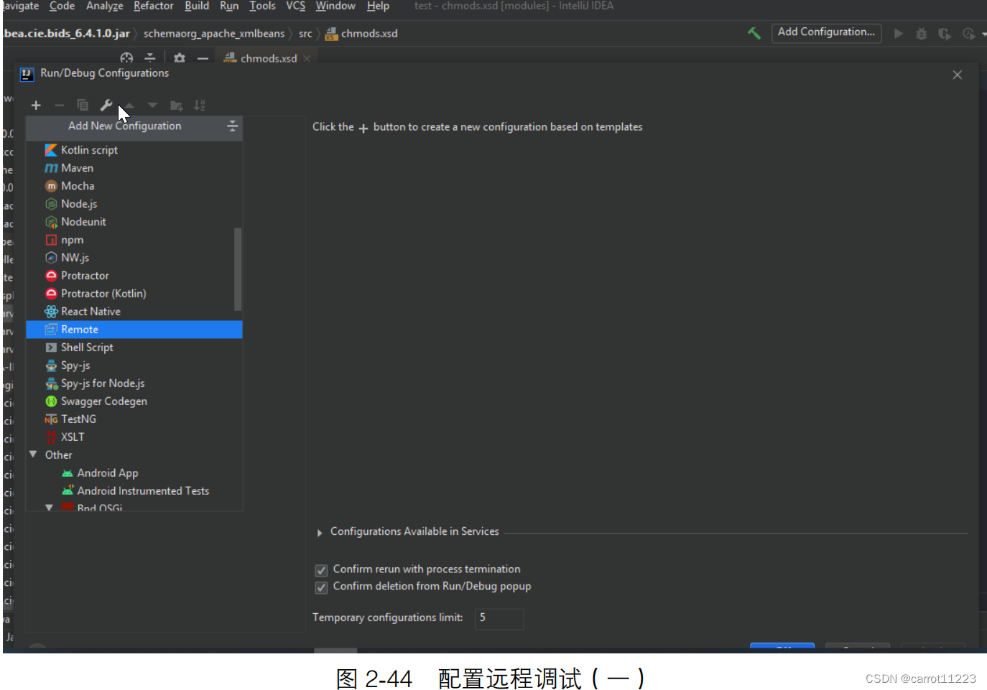Click schemaorg_apache_xmlbeans in breadcrumb

point(214,34)
